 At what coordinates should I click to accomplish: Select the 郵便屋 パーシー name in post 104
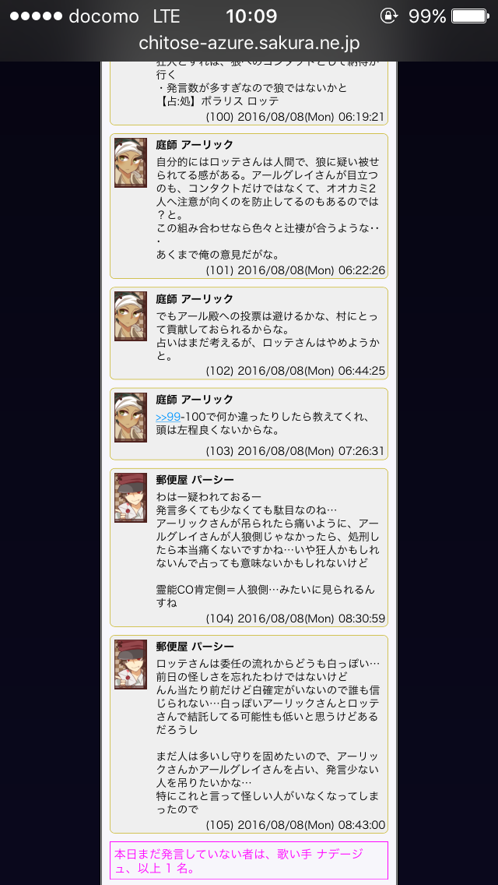click(x=195, y=480)
